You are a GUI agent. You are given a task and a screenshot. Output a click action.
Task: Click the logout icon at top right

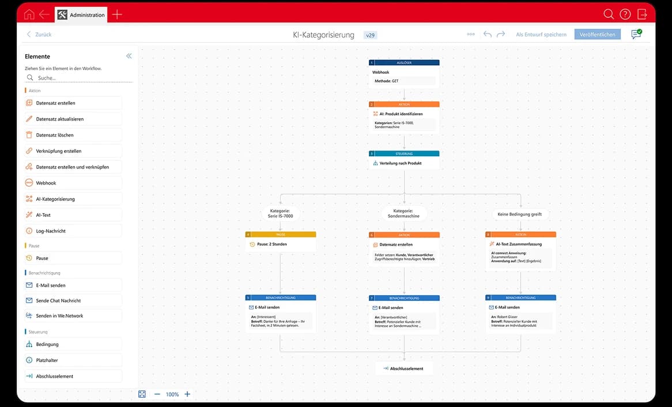[x=642, y=14]
